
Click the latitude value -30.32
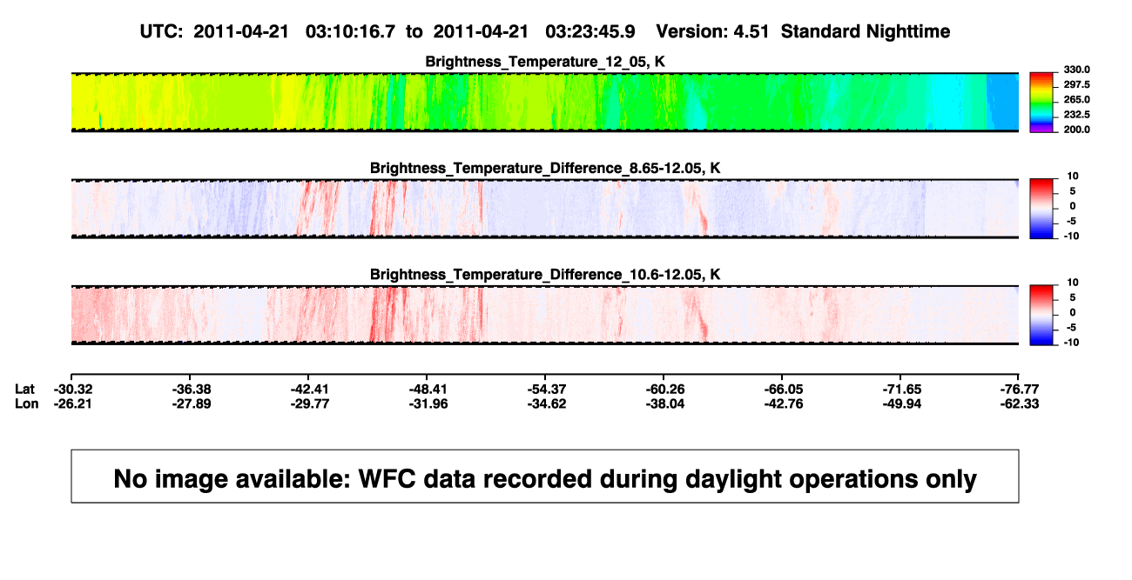[x=71, y=389]
